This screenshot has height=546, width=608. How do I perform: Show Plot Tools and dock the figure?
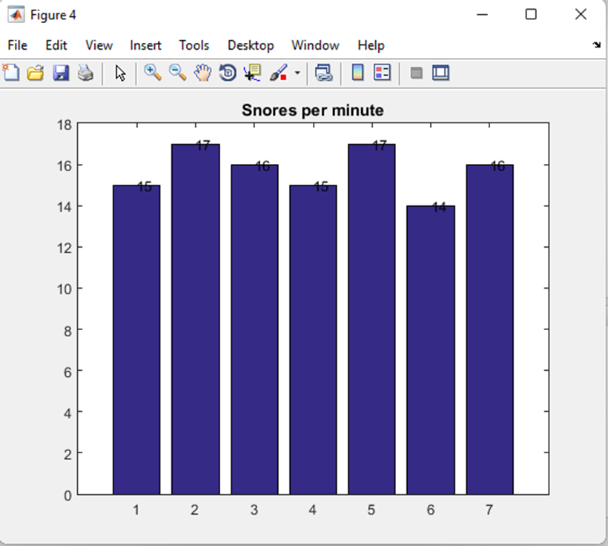point(440,72)
